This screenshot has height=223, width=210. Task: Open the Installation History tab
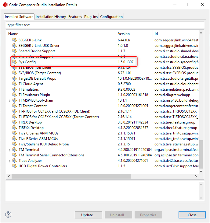pyautogui.click(x=51, y=17)
